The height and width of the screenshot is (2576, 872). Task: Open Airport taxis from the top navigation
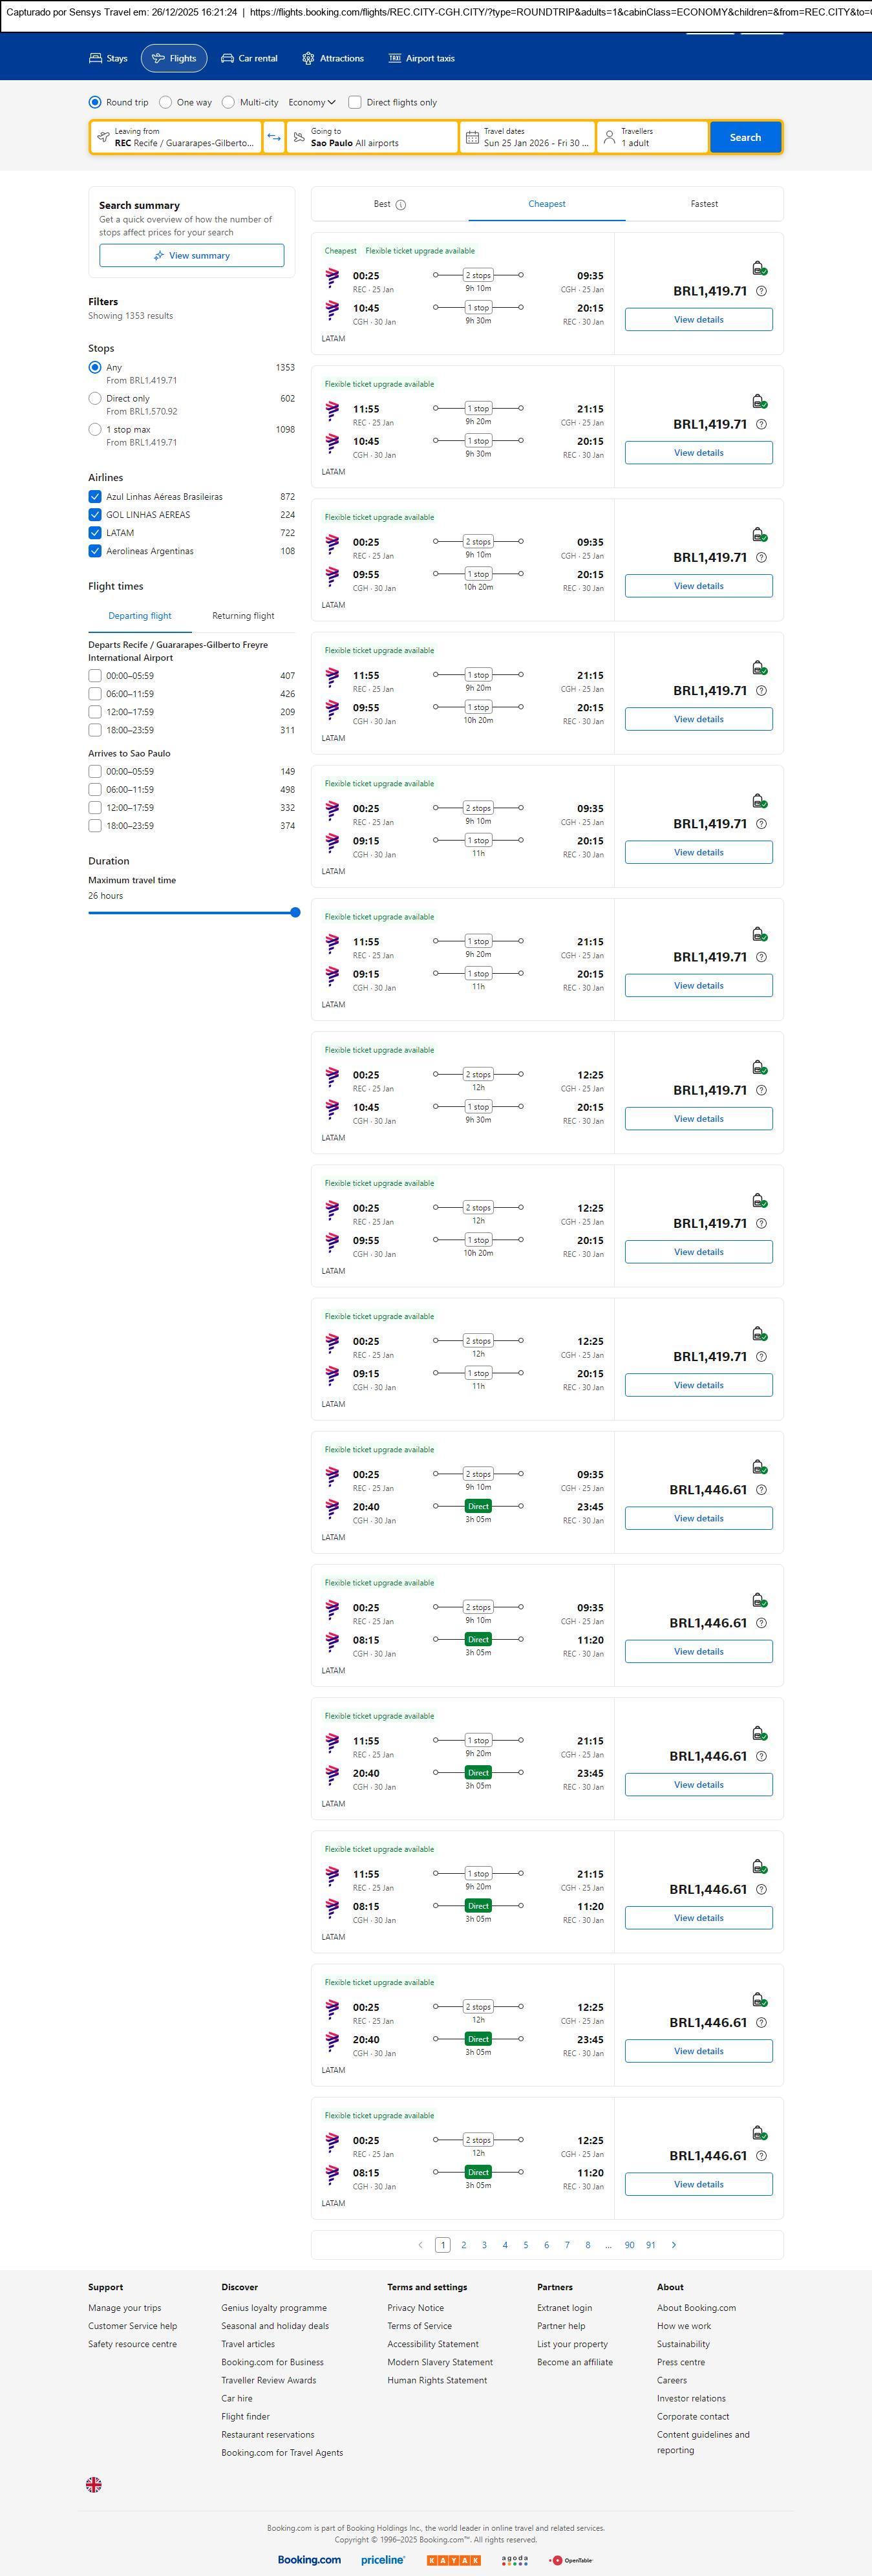pos(421,58)
